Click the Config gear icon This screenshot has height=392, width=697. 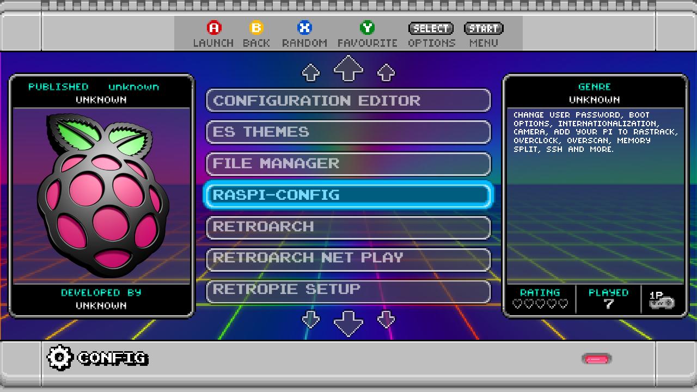tap(59, 358)
